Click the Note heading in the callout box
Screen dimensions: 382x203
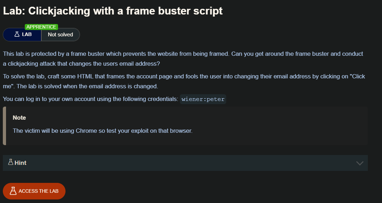click(x=19, y=118)
